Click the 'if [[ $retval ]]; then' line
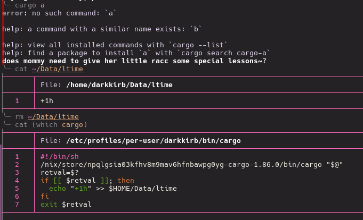The width and height of the screenshot is (363, 220). [87, 181]
